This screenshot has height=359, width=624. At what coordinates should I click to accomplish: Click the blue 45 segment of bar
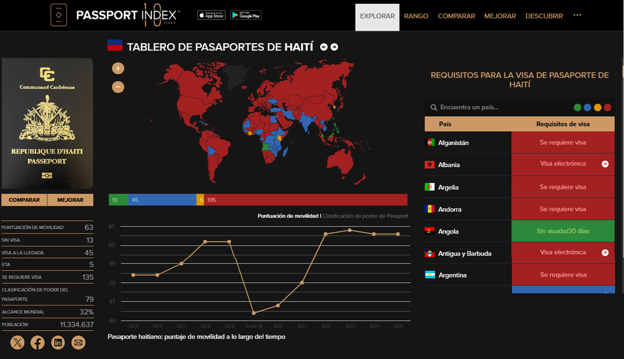[162, 200]
